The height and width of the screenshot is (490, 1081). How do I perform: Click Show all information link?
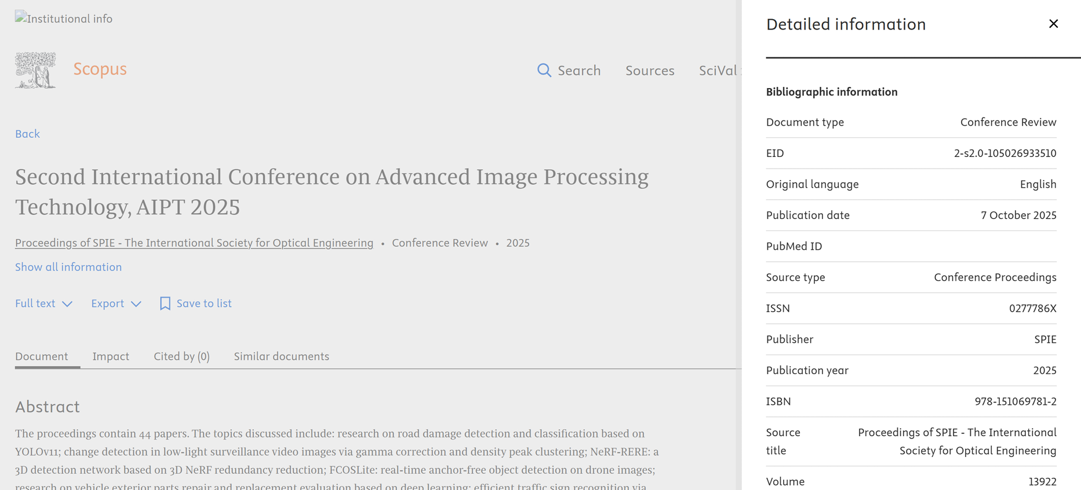pyautogui.click(x=68, y=267)
